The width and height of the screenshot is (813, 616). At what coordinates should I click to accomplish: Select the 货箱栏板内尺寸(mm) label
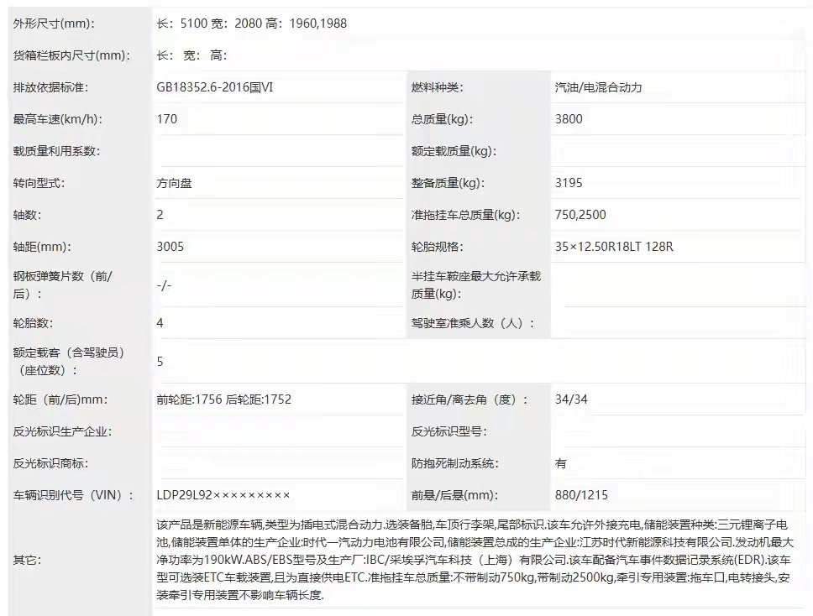click(71, 55)
